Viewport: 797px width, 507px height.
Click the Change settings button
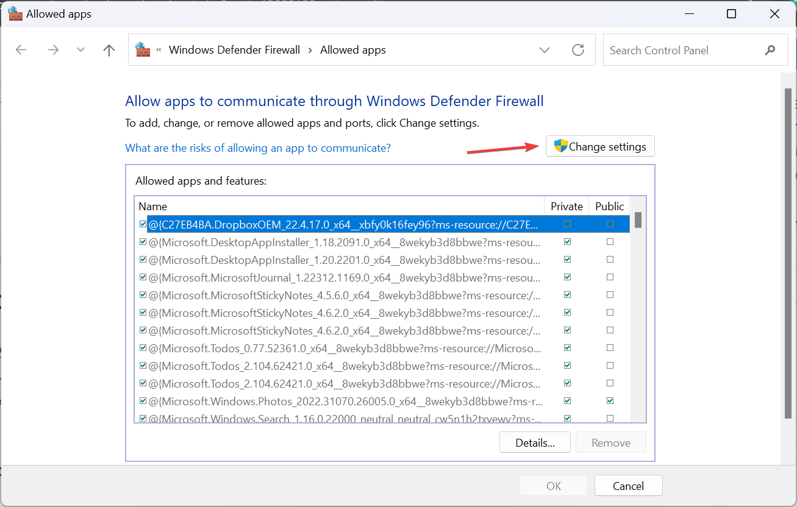point(600,147)
